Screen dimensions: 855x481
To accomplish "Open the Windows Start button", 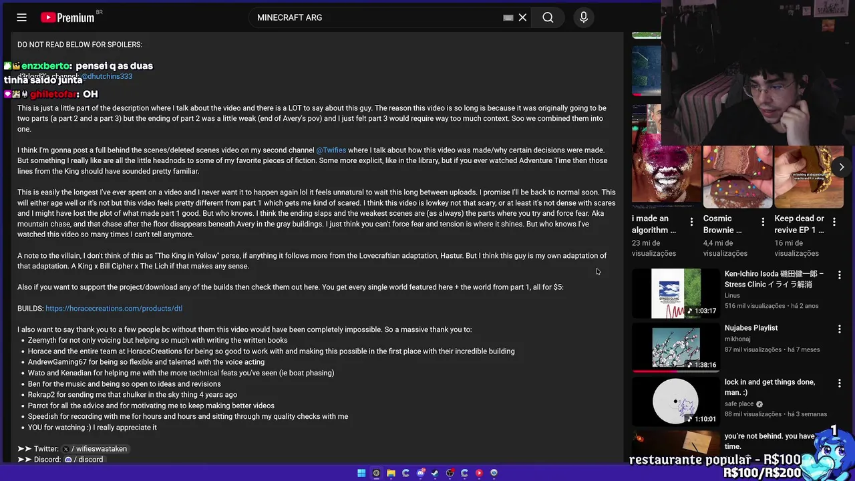I will click(x=361, y=473).
